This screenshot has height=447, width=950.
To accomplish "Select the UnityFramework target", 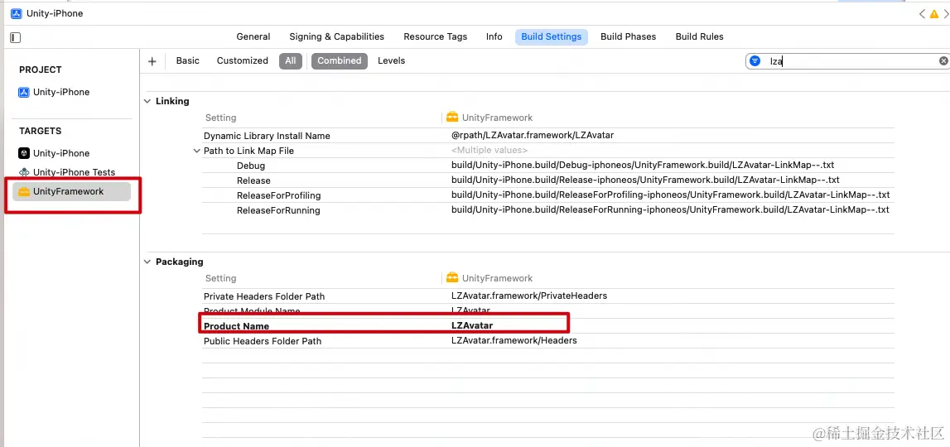I will coord(71,191).
